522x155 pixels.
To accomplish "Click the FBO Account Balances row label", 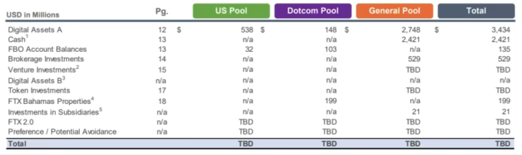I will coord(47,49).
